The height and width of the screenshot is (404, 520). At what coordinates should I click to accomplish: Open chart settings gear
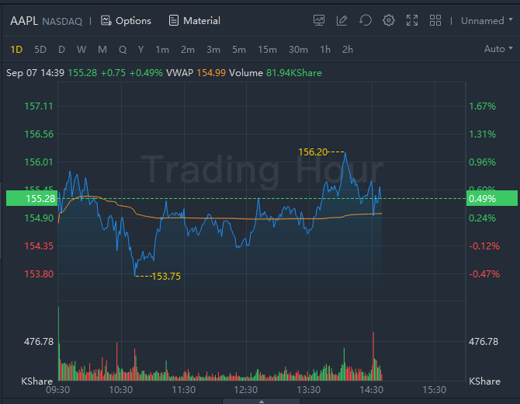pos(389,20)
